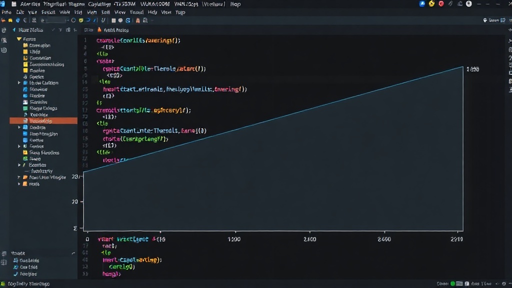The height and width of the screenshot is (288, 512).
Task: Click the third icon in left activity bar
Action: pyautogui.click(x=4, y=50)
